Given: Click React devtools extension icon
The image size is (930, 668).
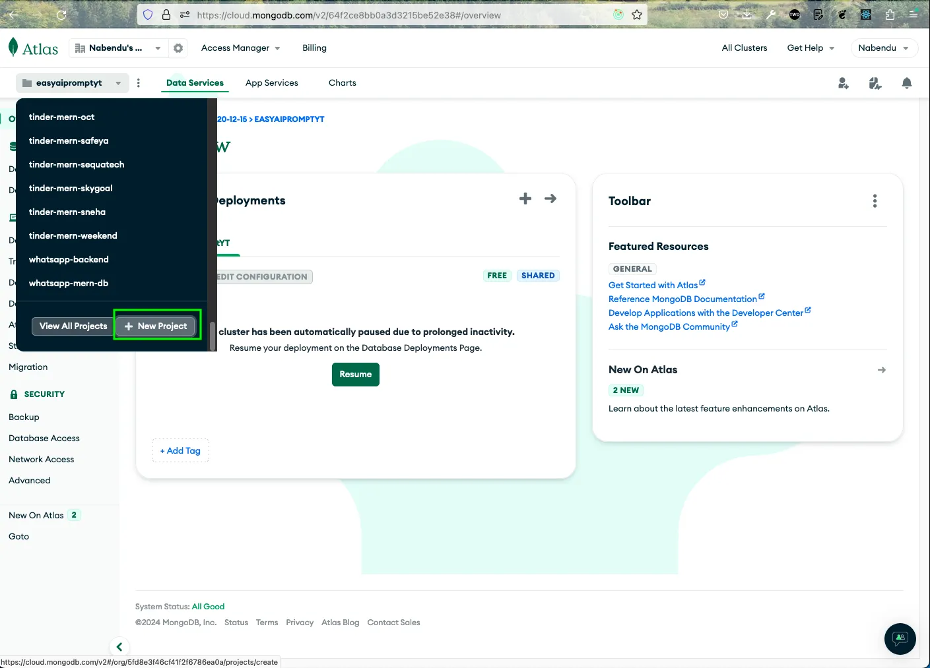Looking at the screenshot, I should (866, 15).
